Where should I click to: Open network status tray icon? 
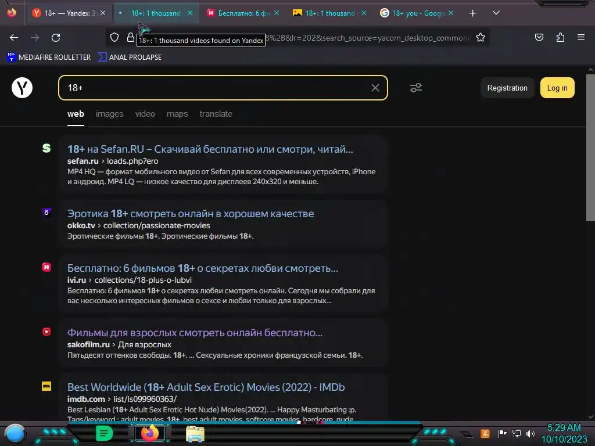coord(516,433)
